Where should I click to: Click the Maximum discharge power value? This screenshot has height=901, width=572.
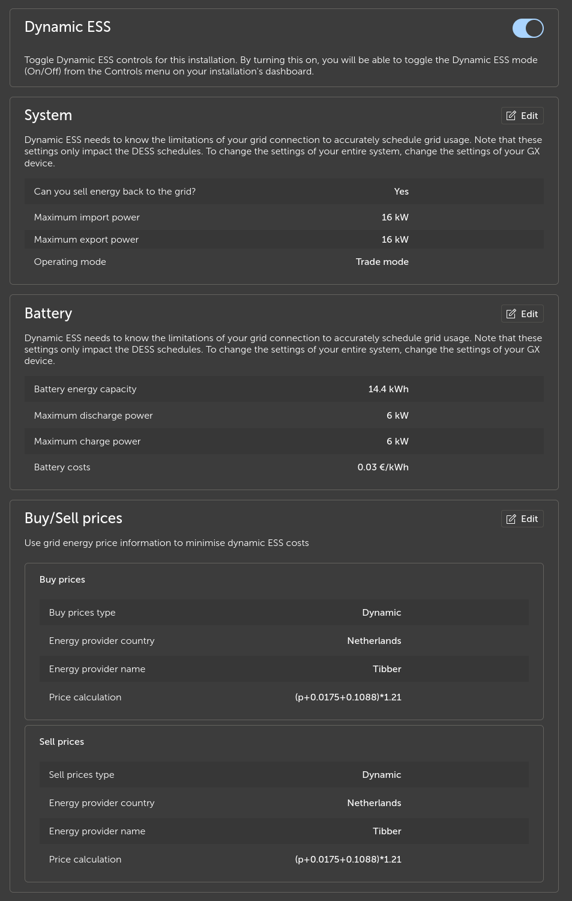tap(397, 416)
